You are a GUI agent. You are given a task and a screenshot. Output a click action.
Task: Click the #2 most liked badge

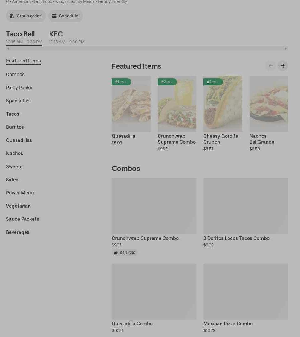click(x=167, y=82)
